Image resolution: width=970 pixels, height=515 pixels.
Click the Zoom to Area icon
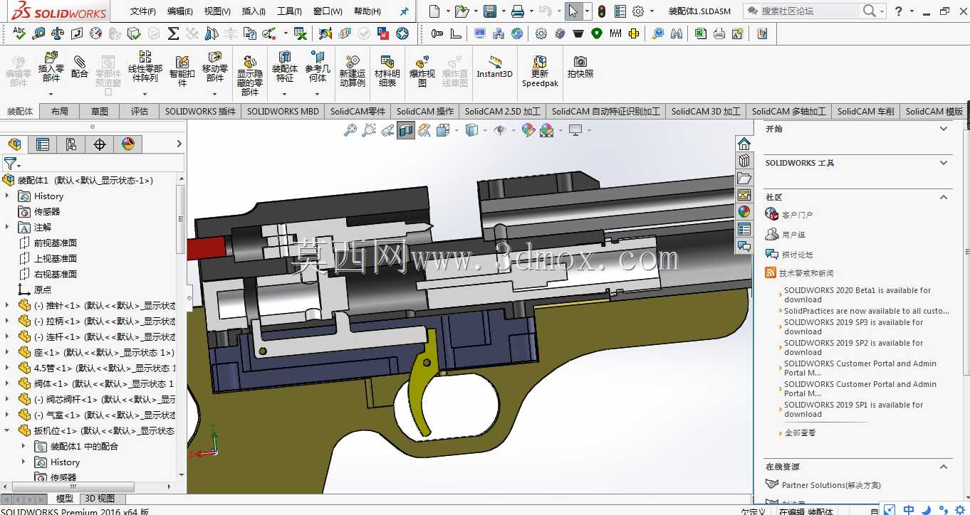[x=368, y=130]
